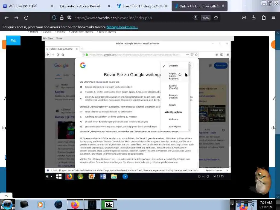The height and width of the screenshot is (210, 280).
Task: Close the Online OS Linux tab
Action: [223, 6]
